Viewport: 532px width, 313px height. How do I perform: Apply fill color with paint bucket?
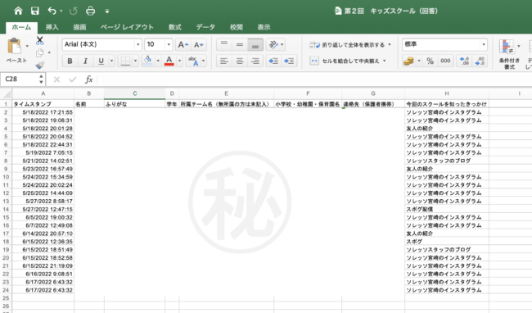[x=147, y=61]
